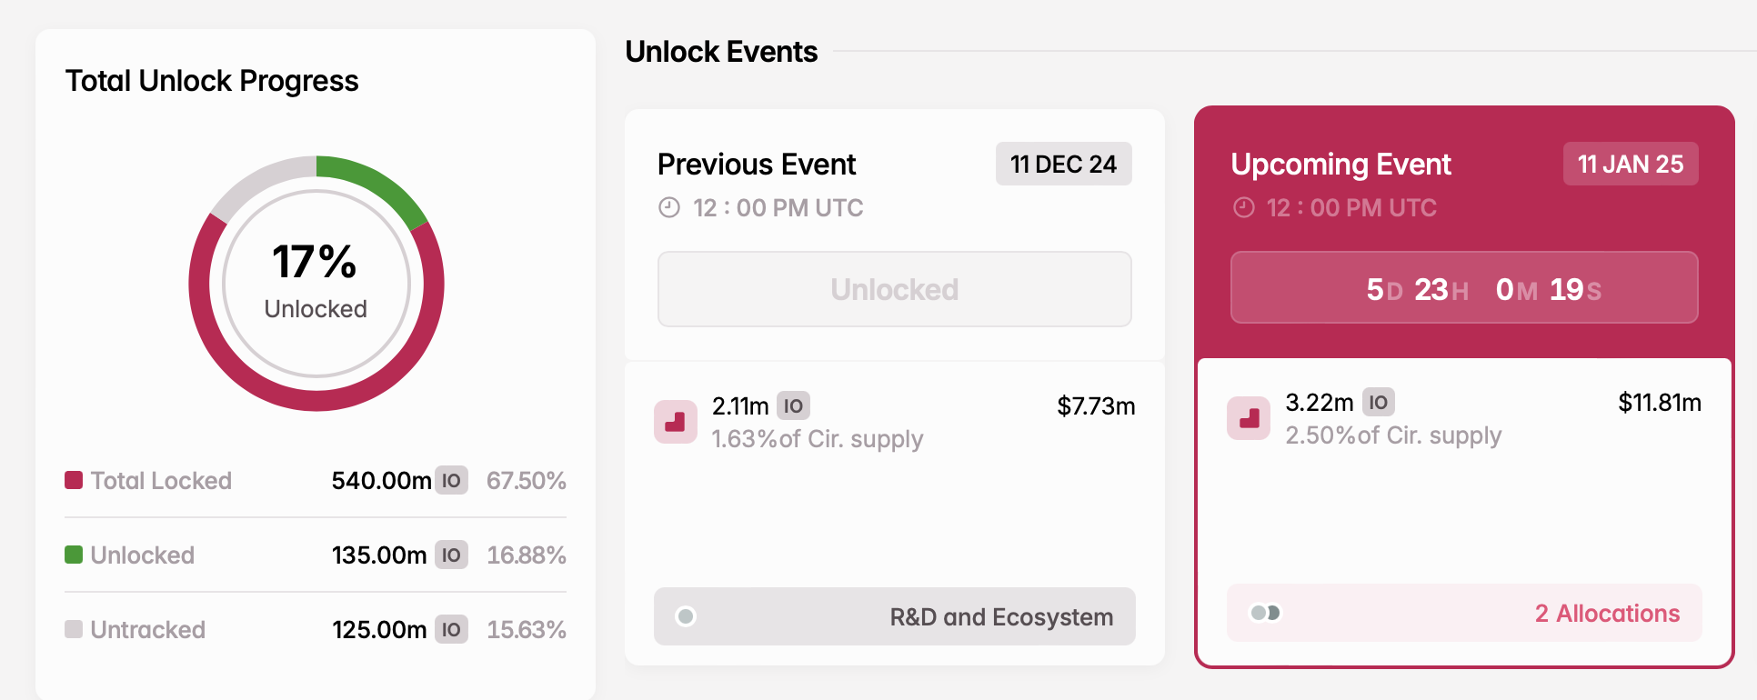Click the pink allocation icon beside 2.11m
1757x700 pixels.
pos(676,422)
